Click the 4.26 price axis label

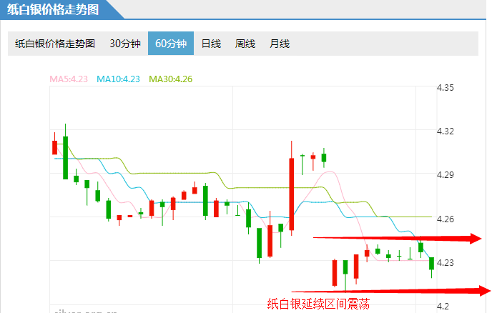click(446, 219)
